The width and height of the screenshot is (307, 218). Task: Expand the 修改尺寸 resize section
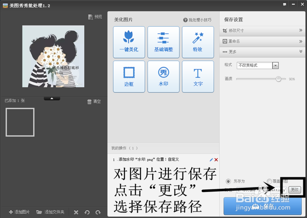(x=262, y=30)
